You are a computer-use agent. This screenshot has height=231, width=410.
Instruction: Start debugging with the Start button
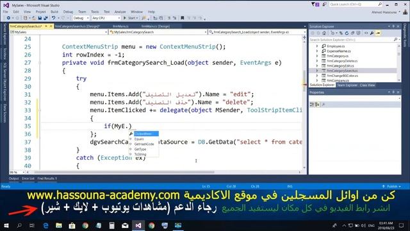tap(131, 18)
